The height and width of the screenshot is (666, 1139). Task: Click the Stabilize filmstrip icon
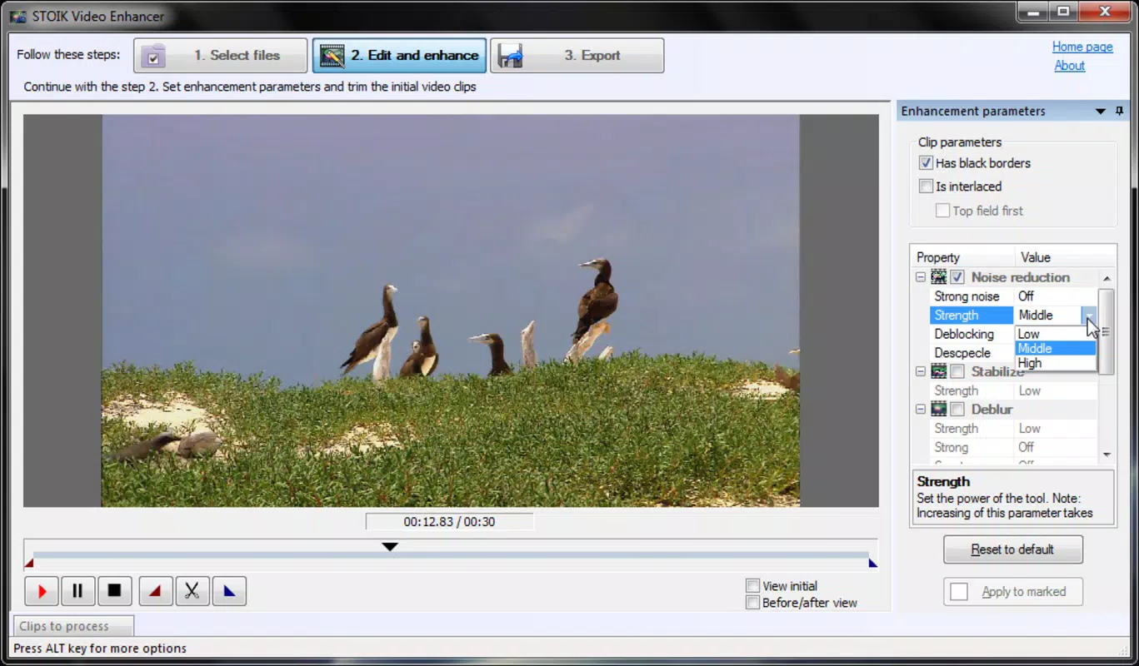click(x=939, y=371)
